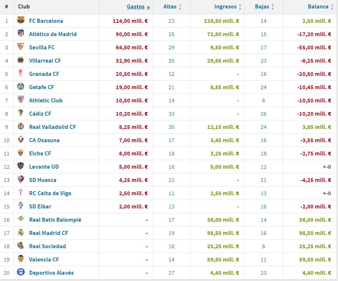Open the FC Barcelona club link
The image size is (338, 281).
coord(46,21)
